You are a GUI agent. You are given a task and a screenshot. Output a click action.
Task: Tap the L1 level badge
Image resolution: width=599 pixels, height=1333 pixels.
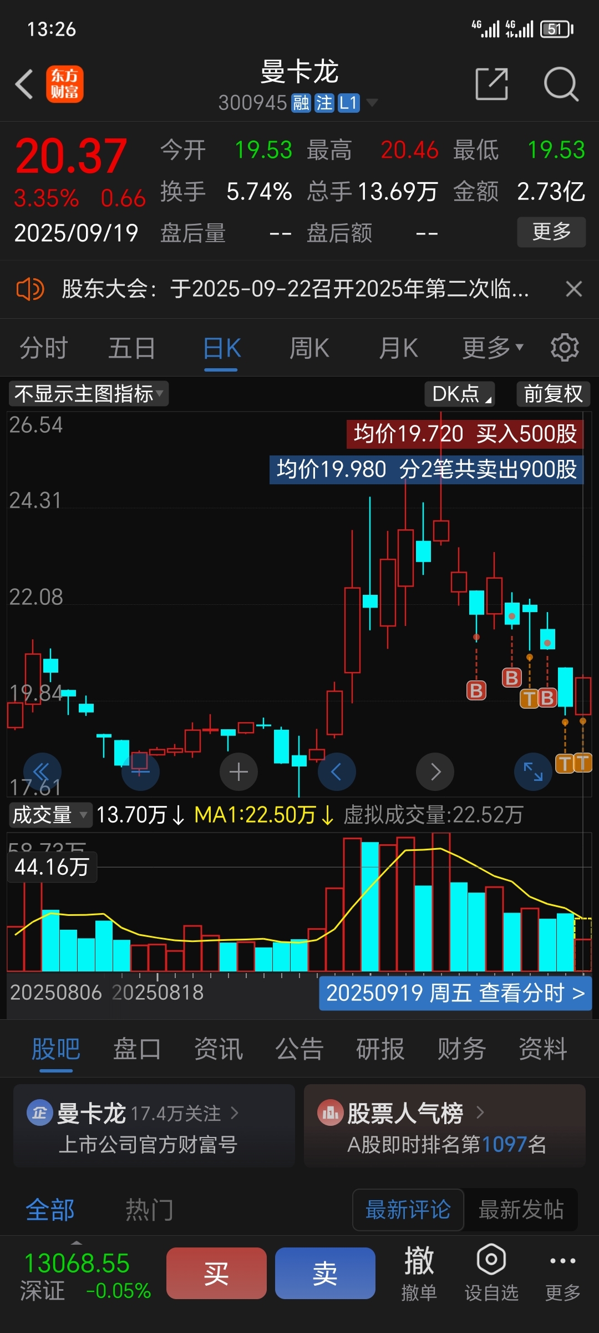[x=349, y=103]
